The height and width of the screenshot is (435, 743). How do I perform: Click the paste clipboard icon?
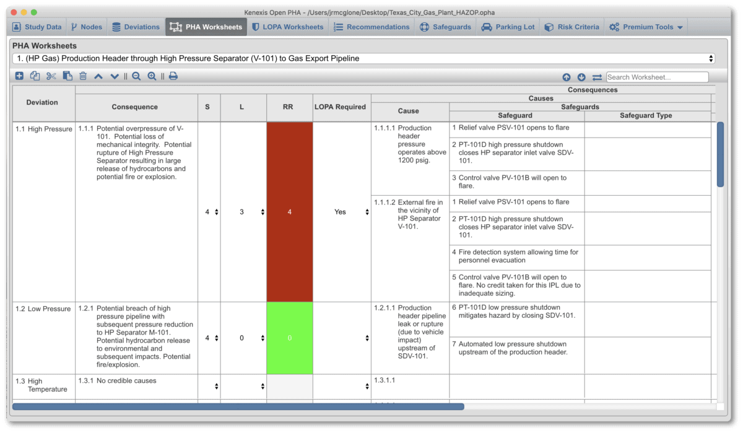[x=67, y=76]
